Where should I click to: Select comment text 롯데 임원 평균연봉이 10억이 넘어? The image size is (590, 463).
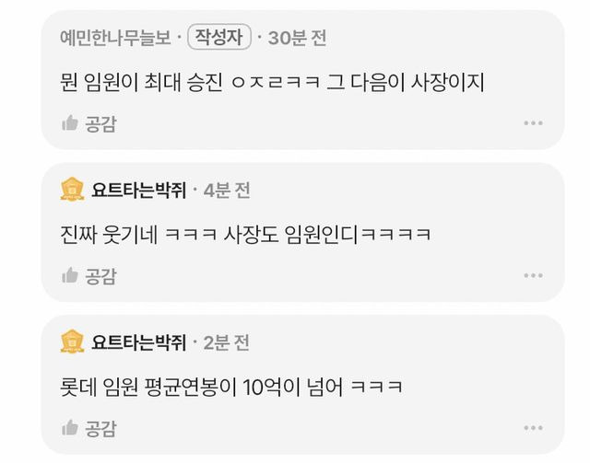tap(231, 387)
